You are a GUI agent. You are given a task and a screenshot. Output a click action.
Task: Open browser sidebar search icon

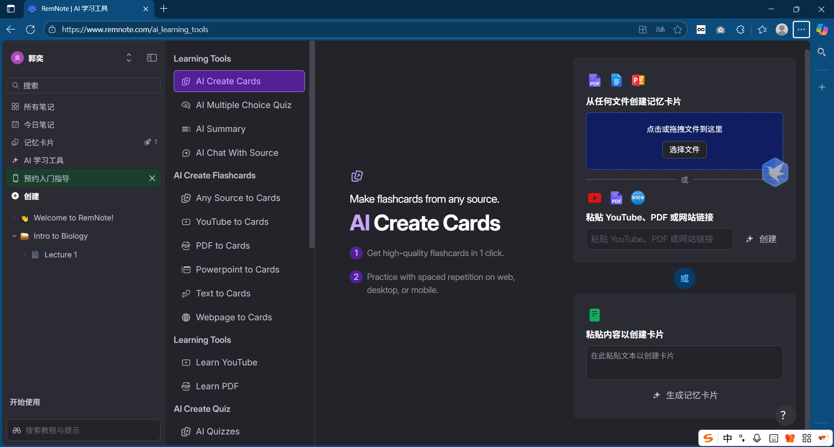(821, 53)
